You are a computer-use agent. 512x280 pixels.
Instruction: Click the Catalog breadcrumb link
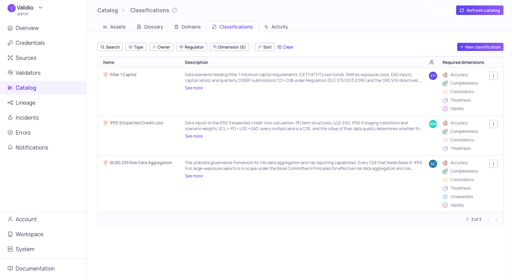[108, 10]
